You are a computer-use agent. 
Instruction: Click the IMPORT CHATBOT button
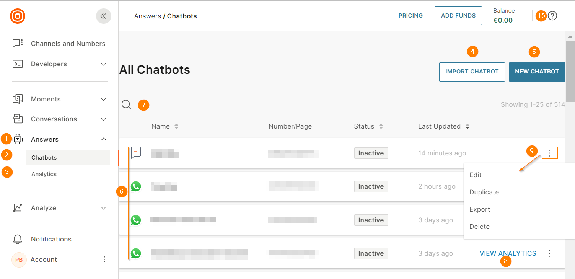pyautogui.click(x=472, y=72)
